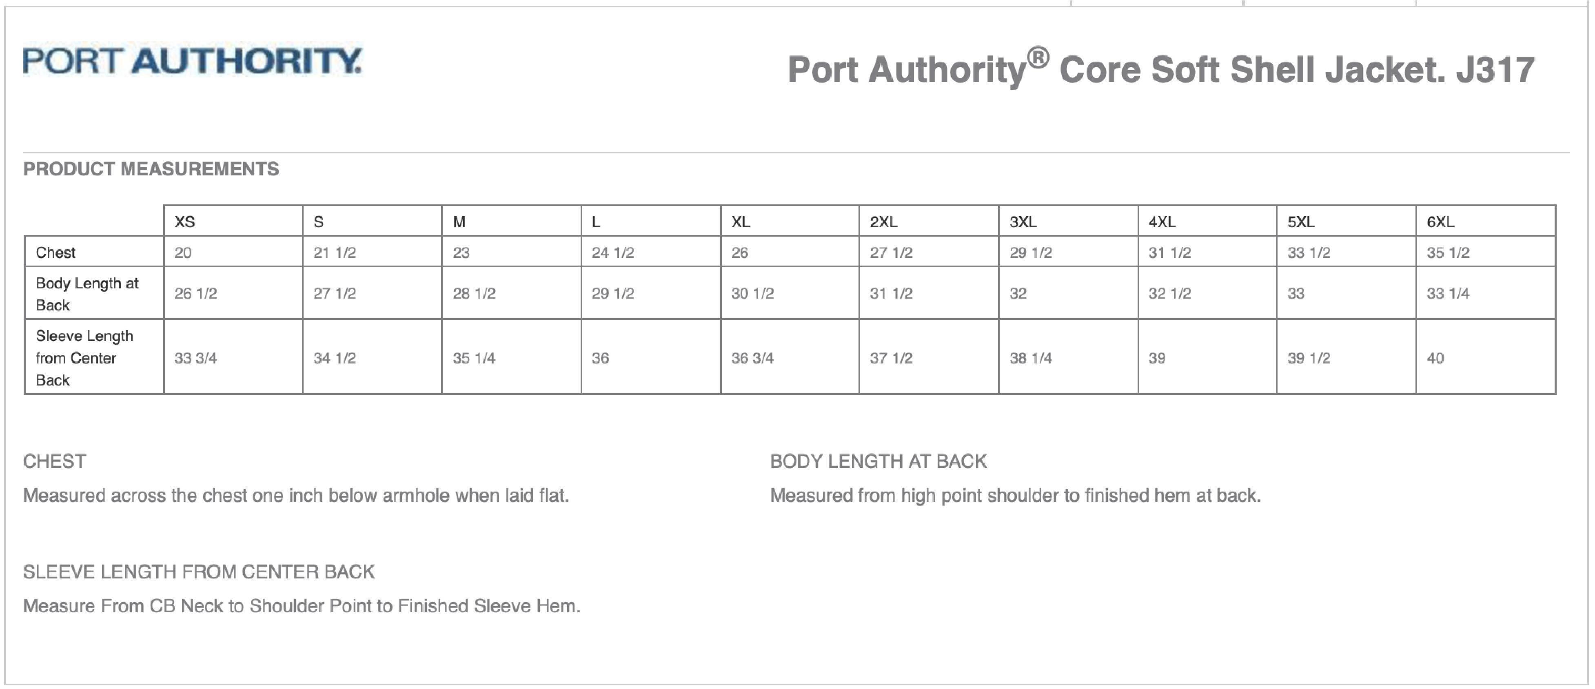The width and height of the screenshot is (1595, 689).
Task: Select the 6XL size column header
Action: point(1440,222)
